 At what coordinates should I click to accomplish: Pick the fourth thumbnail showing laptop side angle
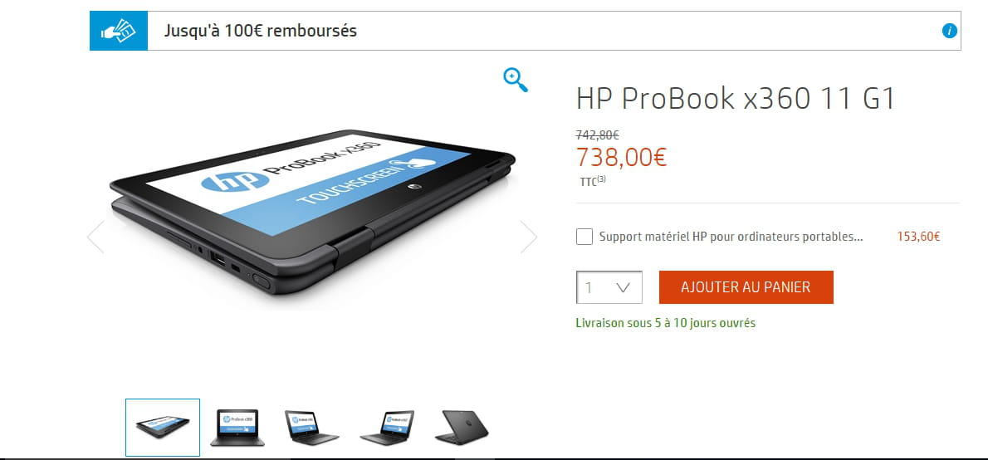coord(387,428)
